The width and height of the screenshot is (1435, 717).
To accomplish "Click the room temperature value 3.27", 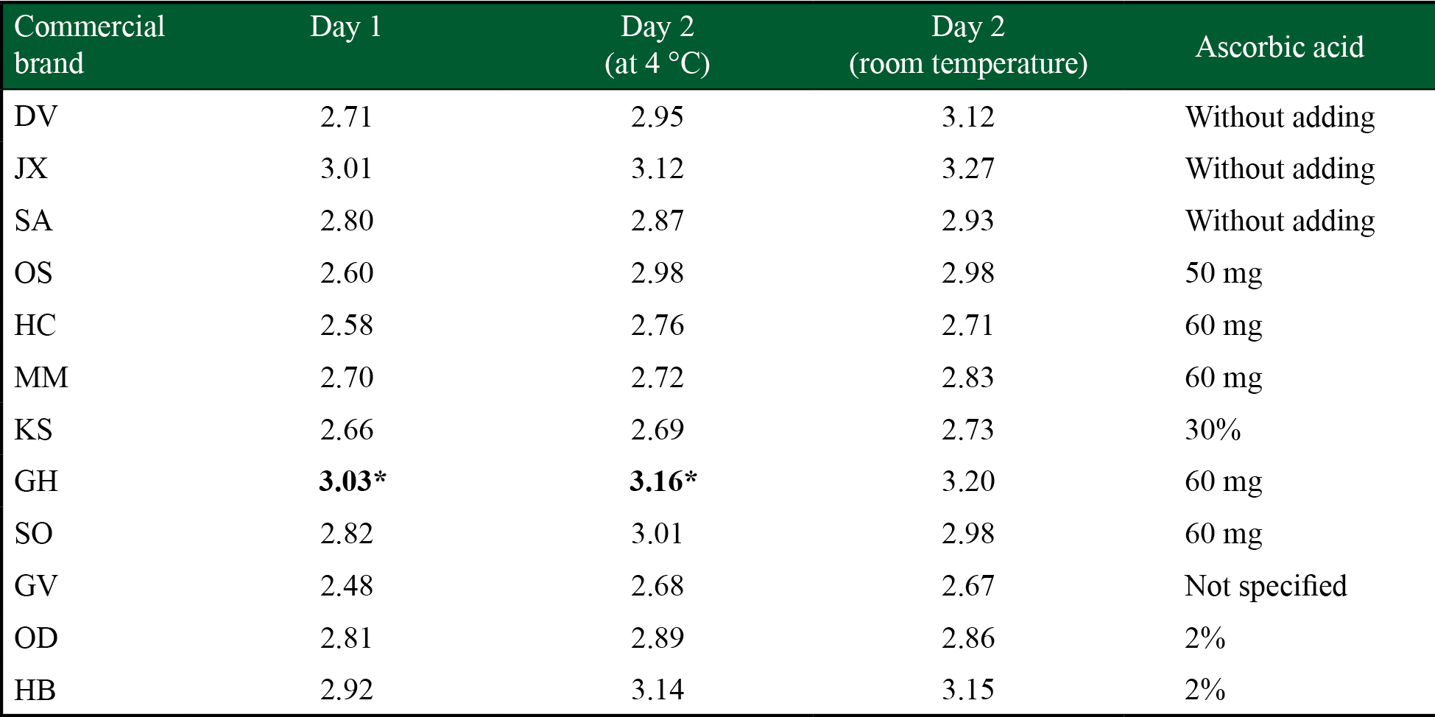I will [967, 169].
